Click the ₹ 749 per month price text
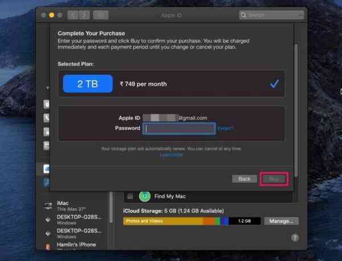The height and width of the screenshot is (261, 342). 143,84
